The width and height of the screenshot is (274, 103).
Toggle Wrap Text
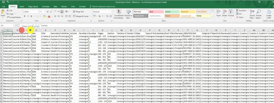pyautogui.click(x=78, y=12)
